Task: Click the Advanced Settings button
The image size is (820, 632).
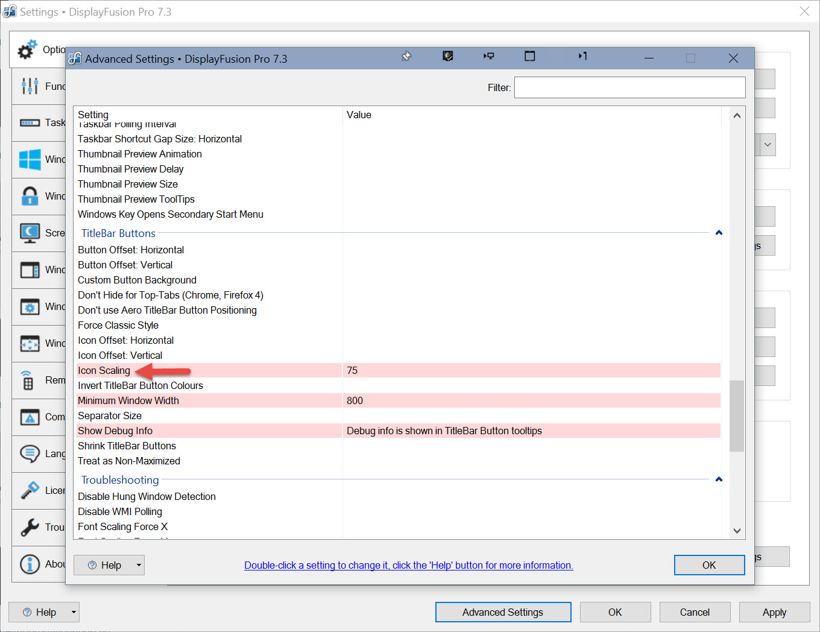Action: pyautogui.click(x=503, y=612)
